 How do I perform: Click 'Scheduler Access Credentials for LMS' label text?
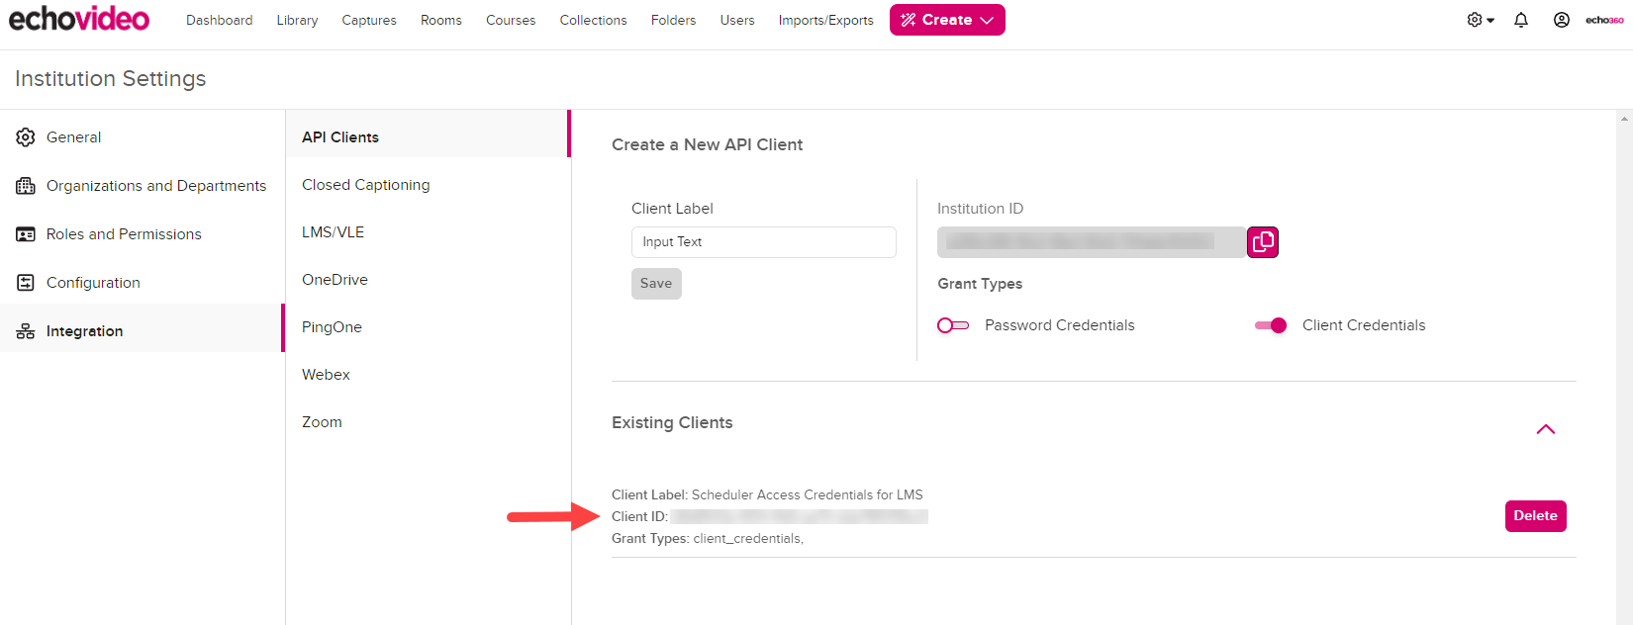808,494
